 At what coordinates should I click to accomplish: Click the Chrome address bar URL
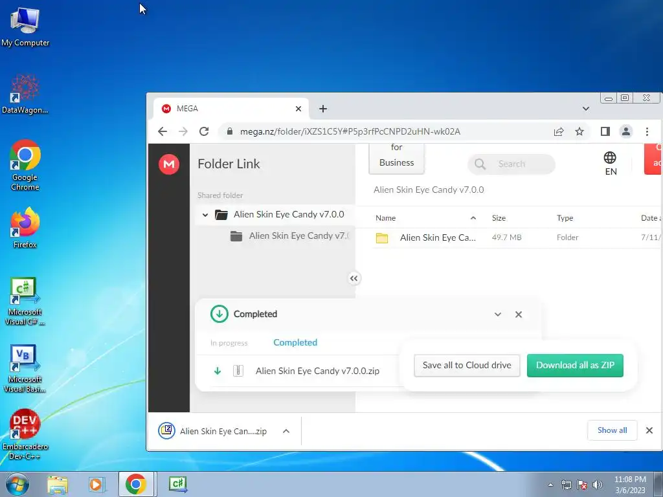350,131
